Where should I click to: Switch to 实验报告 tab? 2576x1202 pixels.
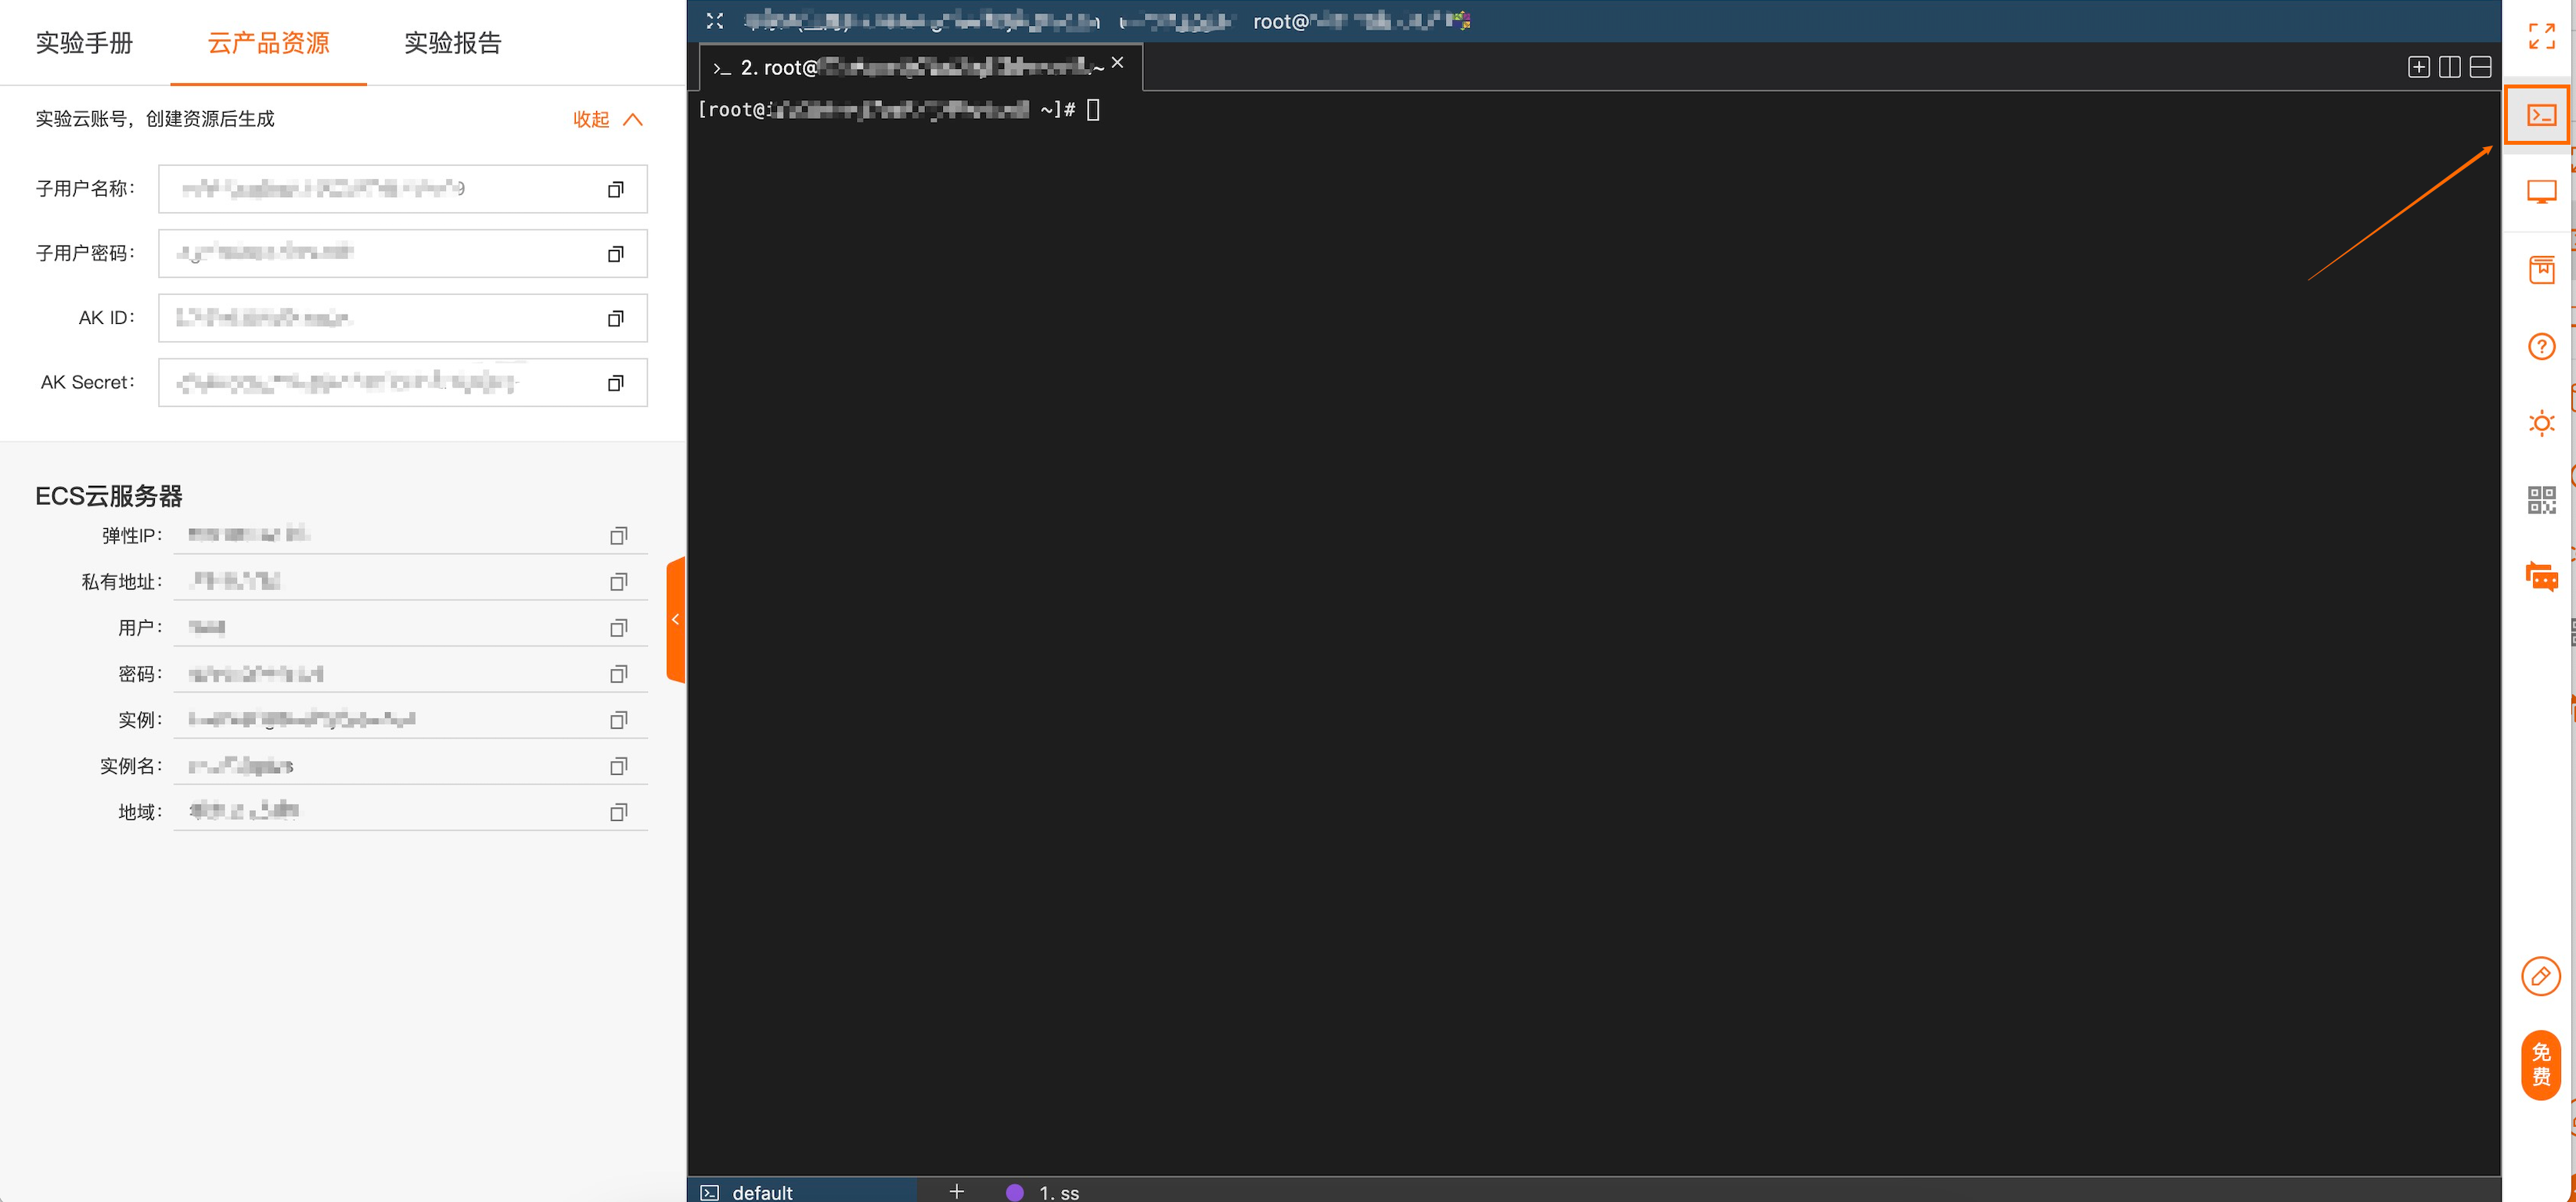(x=452, y=43)
